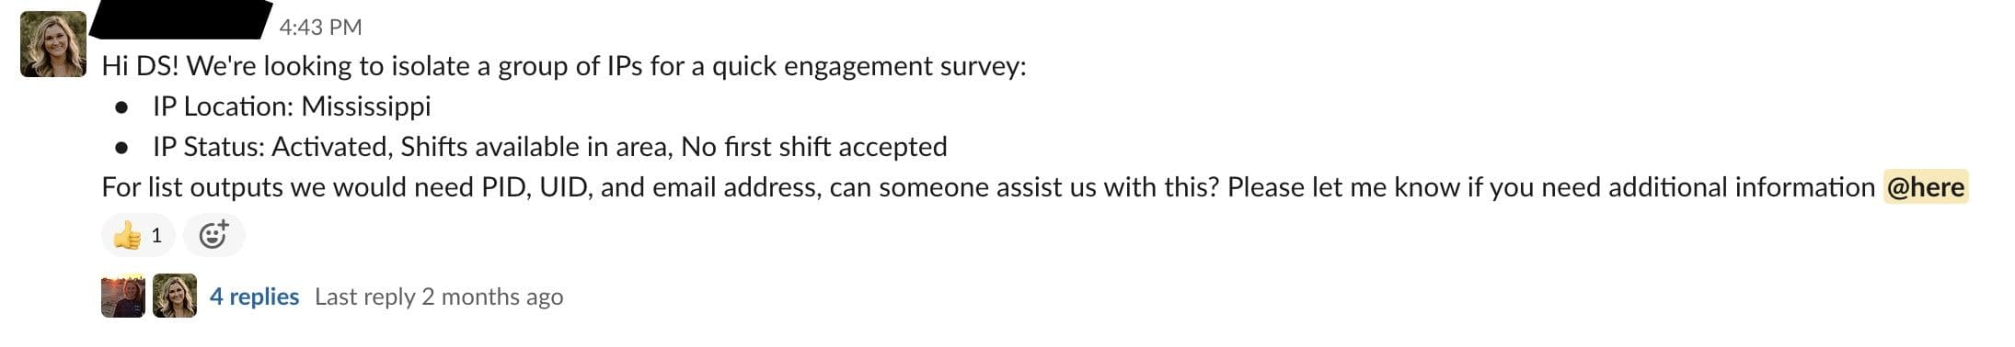
Task: Click the IP Status bullet line
Action: 549,147
